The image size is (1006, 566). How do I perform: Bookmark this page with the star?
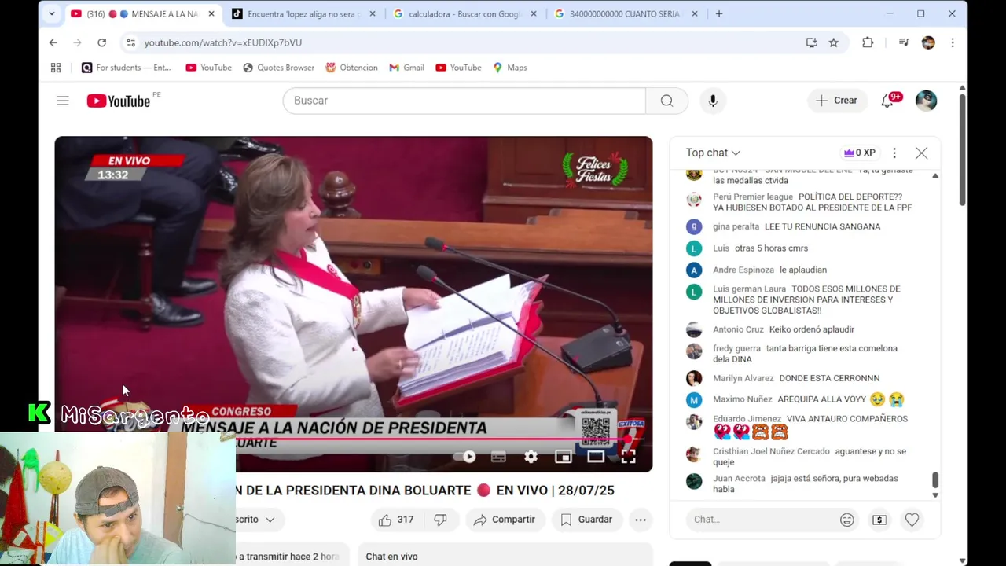[x=833, y=42]
